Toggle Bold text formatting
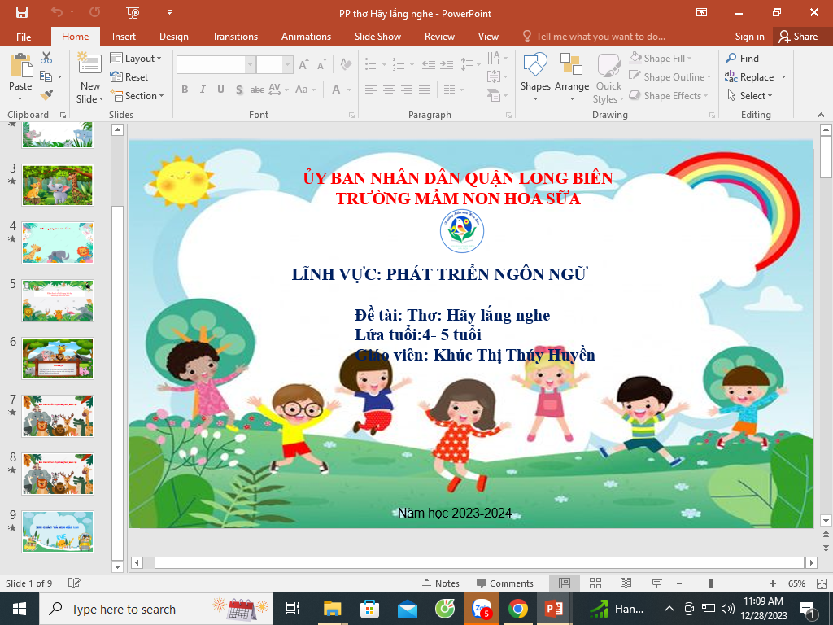This screenshot has height=625, width=833. [185, 90]
